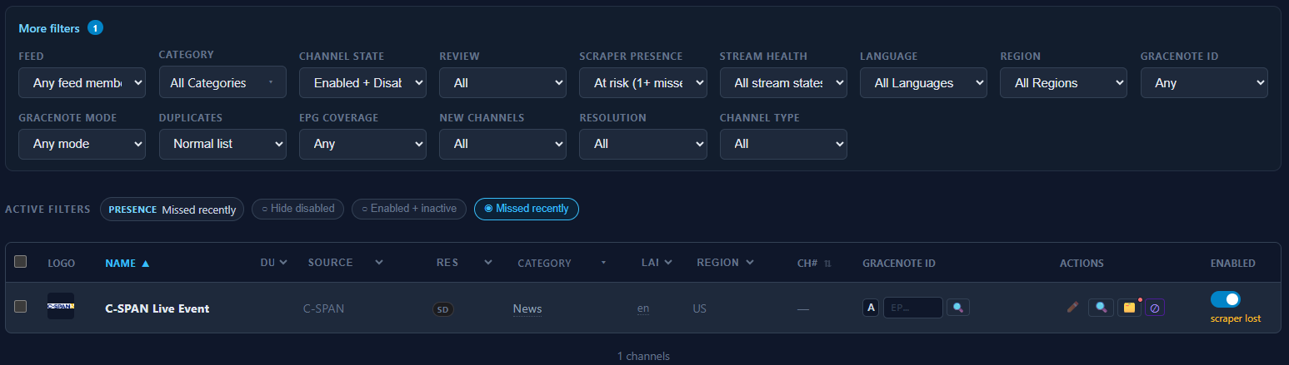
Task: Open the Scraper Presence dropdown
Action: tap(643, 83)
